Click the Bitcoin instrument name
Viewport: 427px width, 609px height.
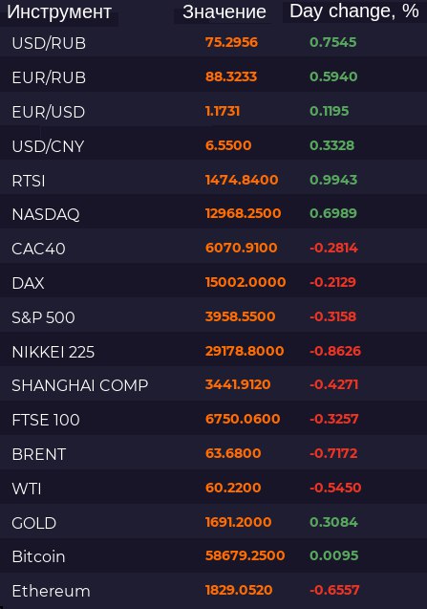pos(38,556)
